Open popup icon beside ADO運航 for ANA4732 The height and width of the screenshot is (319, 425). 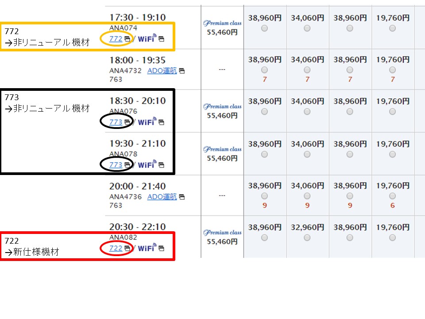coord(182,71)
